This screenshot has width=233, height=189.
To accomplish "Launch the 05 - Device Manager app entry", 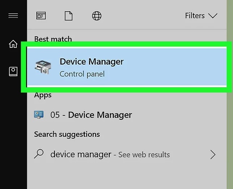I will (91, 115).
